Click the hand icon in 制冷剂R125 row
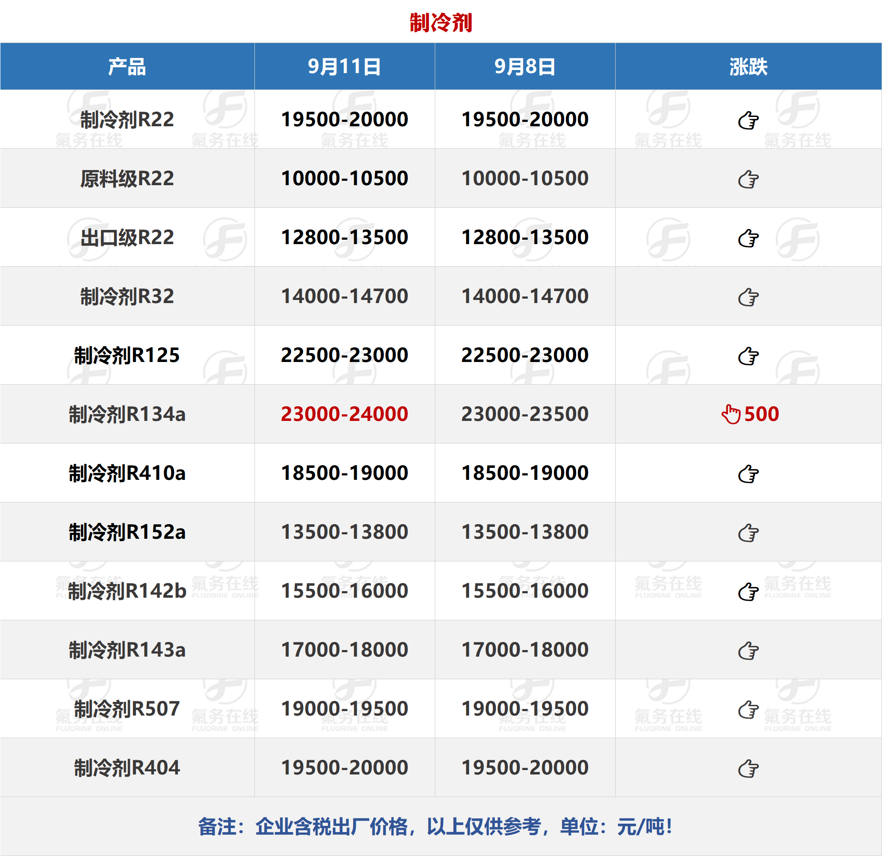 (748, 356)
